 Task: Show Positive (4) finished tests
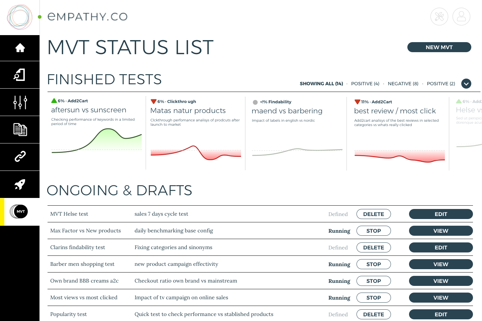(365, 84)
